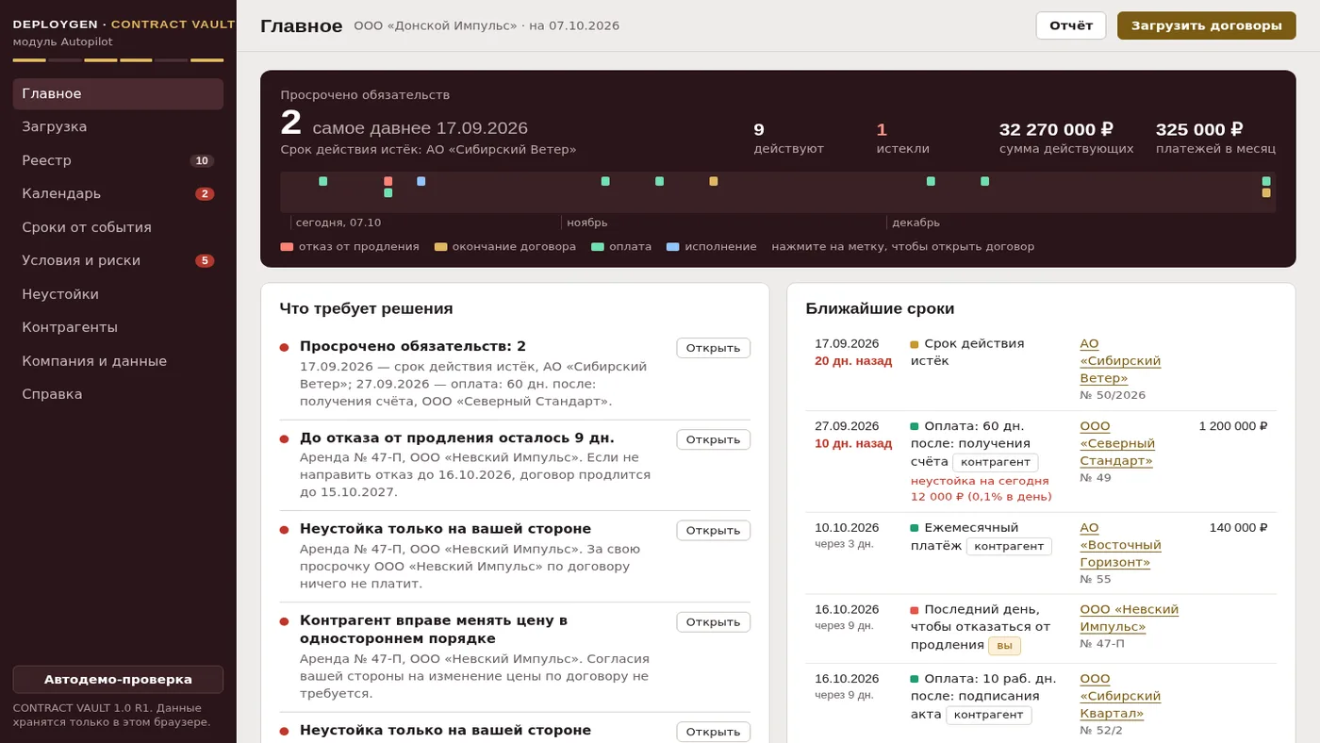Click the '1 200 000 ₽' amount
The image size is (1320, 743).
[x=1233, y=426]
